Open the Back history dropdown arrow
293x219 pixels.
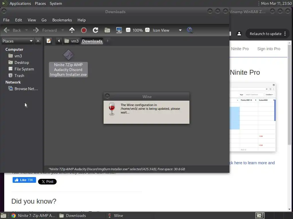(x=27, y=30)
